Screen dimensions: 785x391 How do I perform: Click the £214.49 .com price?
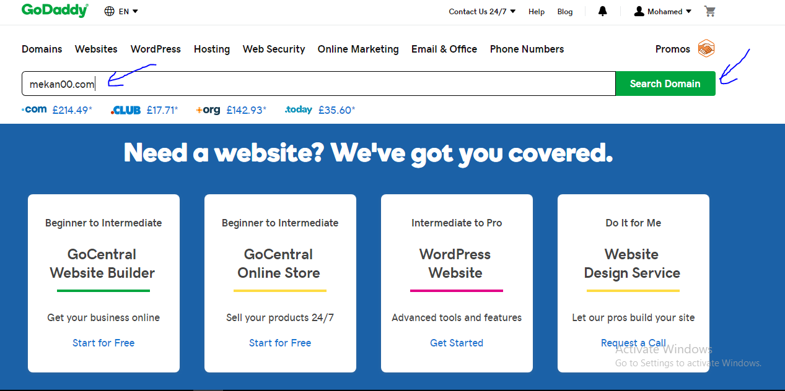coord(72,110)
